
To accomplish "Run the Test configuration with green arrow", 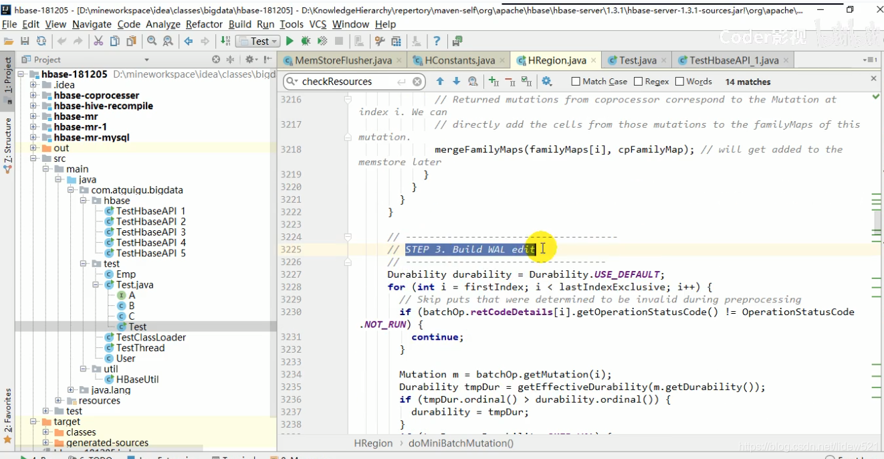I will pyautogui.click(x=290, y=41).
